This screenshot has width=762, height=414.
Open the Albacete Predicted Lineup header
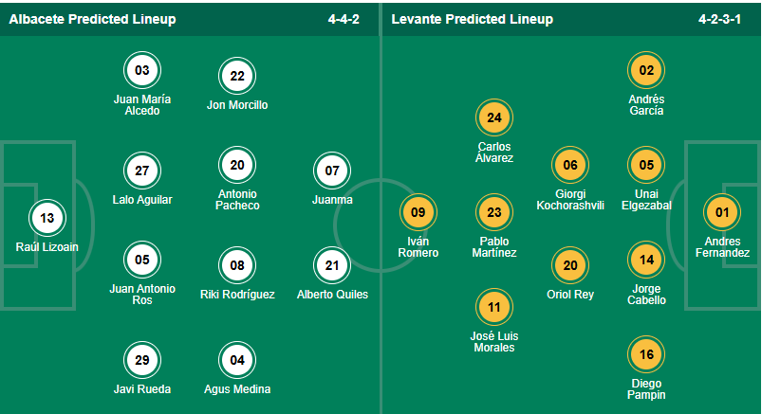tap(92, 19)
